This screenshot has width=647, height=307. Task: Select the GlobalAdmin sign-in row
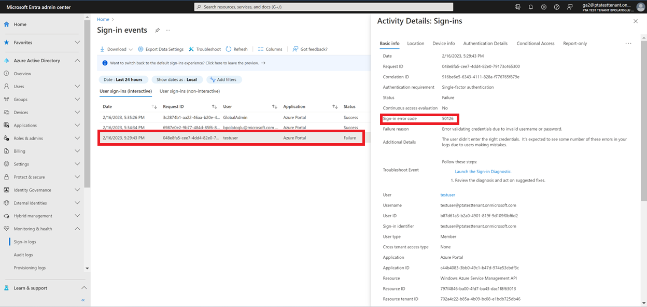[x=231, y=117]
